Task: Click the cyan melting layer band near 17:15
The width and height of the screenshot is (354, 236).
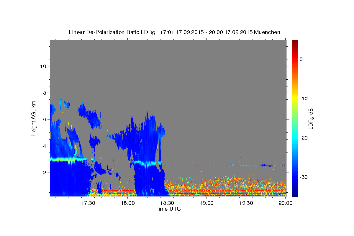Action: (68, 160)
